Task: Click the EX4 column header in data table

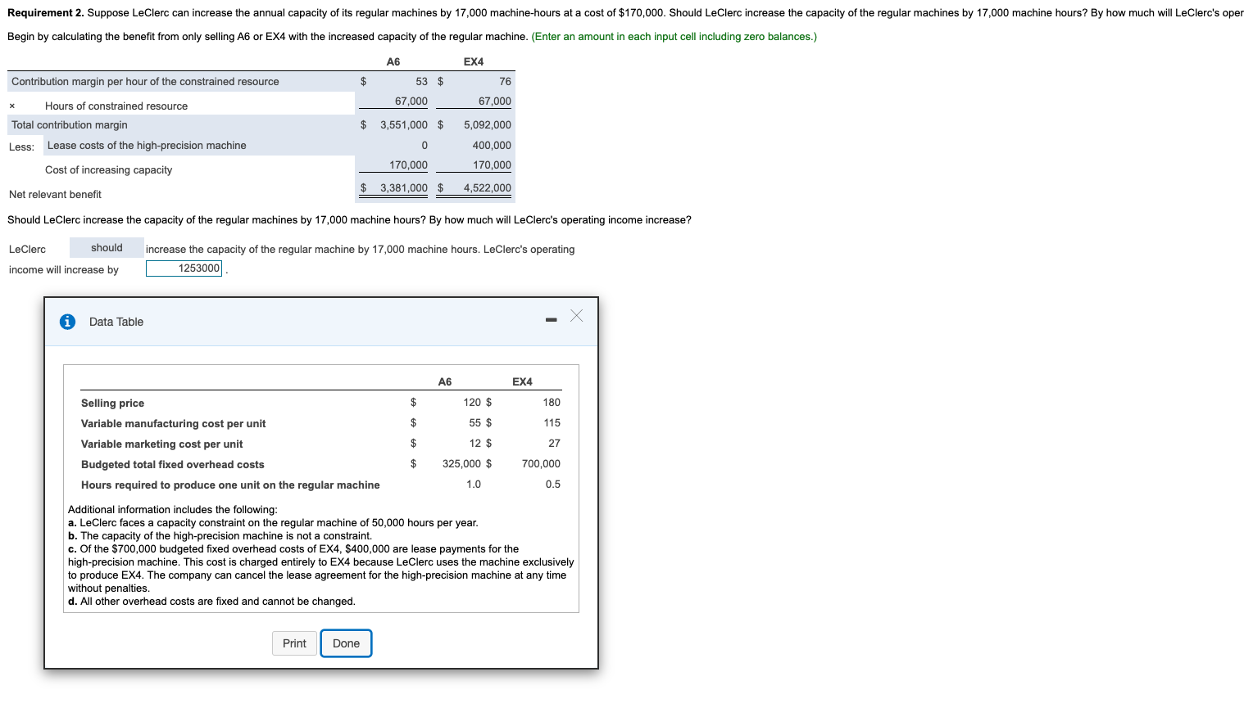Action: [522, 381]
